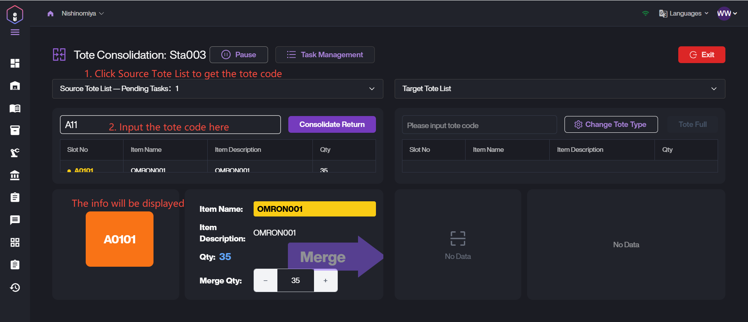Open Task Management

pyautogui.click(x=325, y=55)
